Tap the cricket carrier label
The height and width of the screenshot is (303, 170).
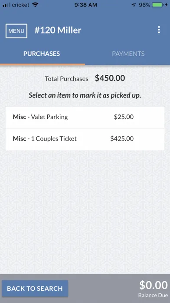click(x=21, y=5)
